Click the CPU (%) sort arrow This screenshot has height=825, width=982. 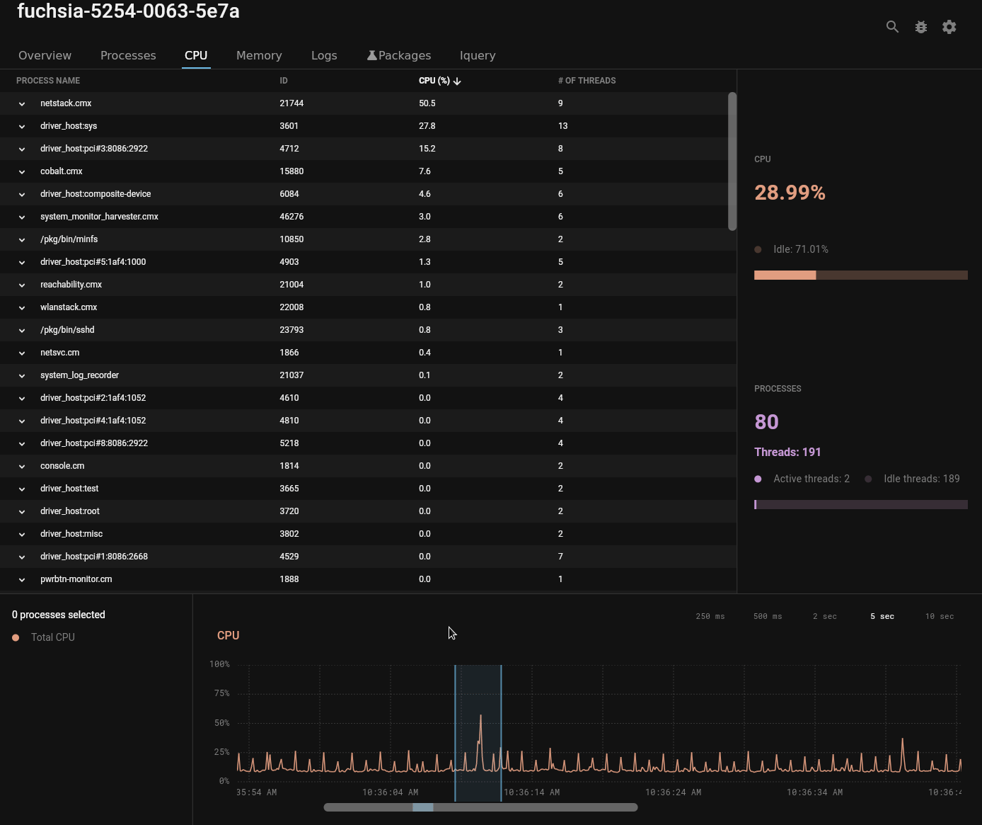pyautogui.click(x=457, y=81)
